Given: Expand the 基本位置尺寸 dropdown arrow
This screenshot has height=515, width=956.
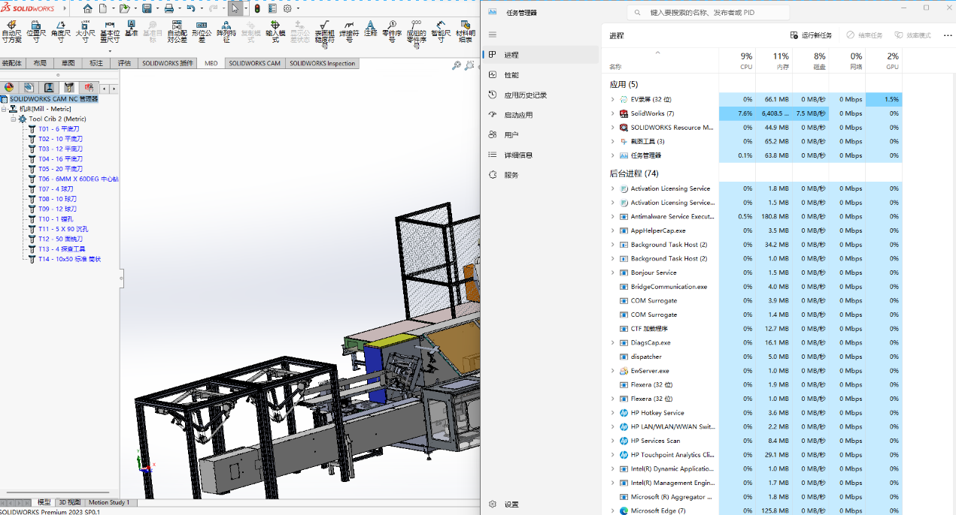Looking at the screenshot, I should (x=110, y=52).
